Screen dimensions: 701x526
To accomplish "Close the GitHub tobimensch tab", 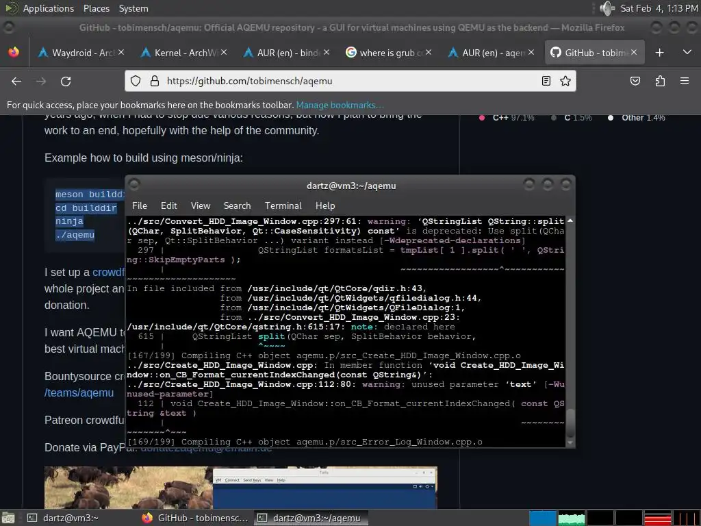I will (634, 52).
